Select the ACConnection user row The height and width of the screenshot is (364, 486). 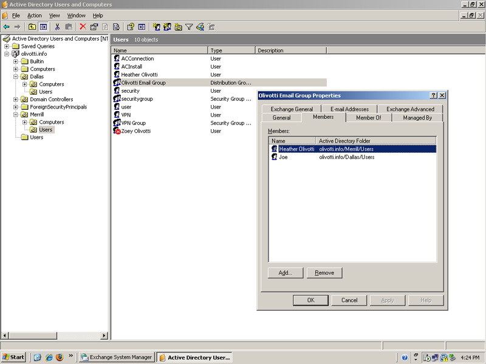[x=138, y=58]
